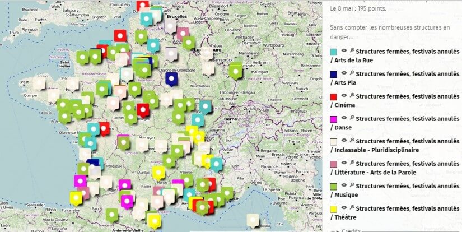Viewport: 462px width, 232px height.
Task: Open the green marker east of Pau
Action: point(112,215)
